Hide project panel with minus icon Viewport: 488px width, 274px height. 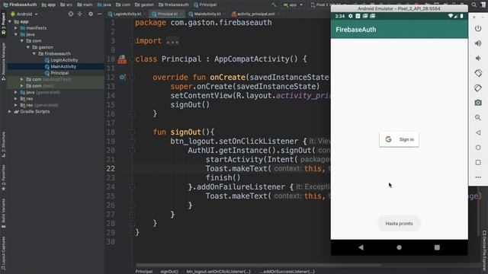point(99,14)
